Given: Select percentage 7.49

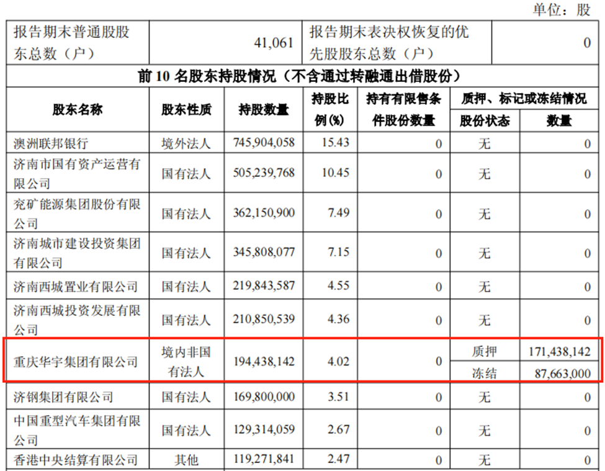Looking at the screenshot, I should click(x=338, y=213).
